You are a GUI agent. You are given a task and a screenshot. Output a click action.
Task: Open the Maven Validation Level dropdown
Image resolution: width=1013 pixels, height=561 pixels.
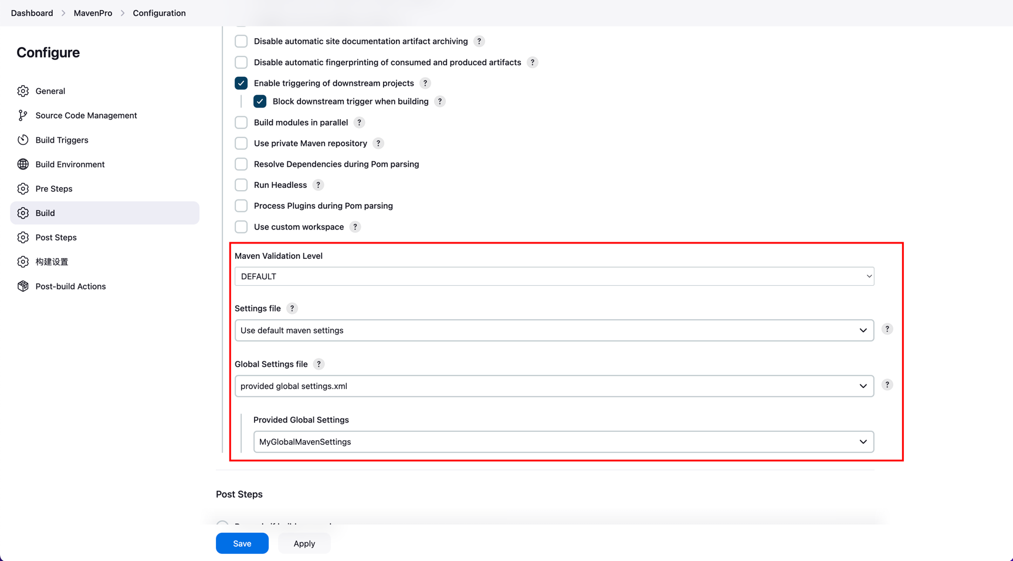click(554, 276)
